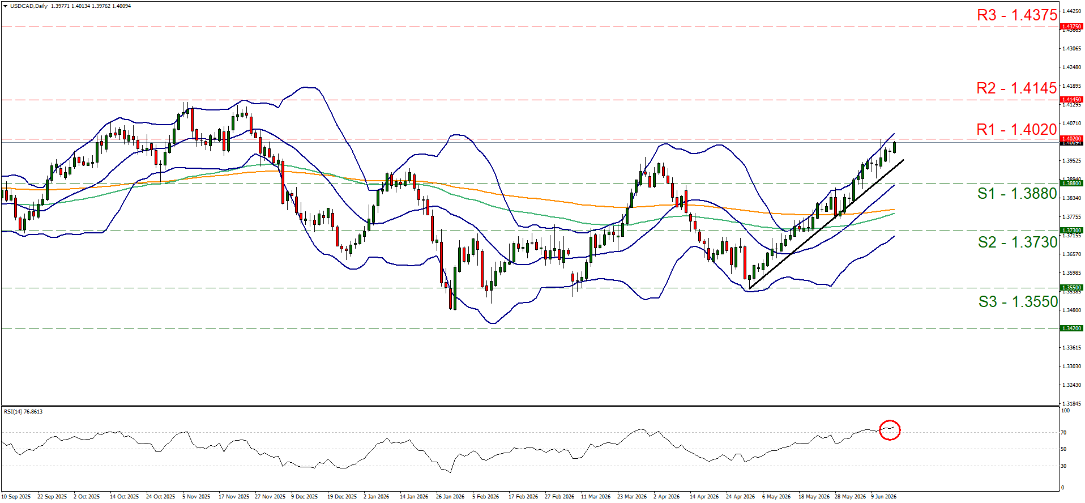1085x503 pixels.
Task: Select the S2 - 1.3730 support label
Action: 1018,242
